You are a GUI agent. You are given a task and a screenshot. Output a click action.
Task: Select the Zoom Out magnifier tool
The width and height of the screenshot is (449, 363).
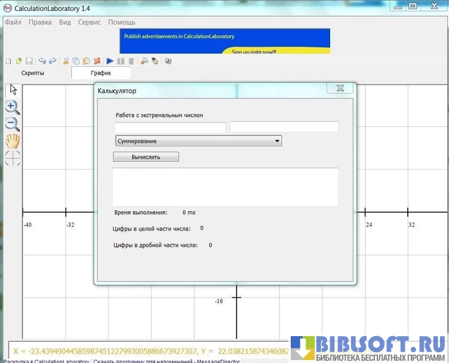tap(13, 124)
